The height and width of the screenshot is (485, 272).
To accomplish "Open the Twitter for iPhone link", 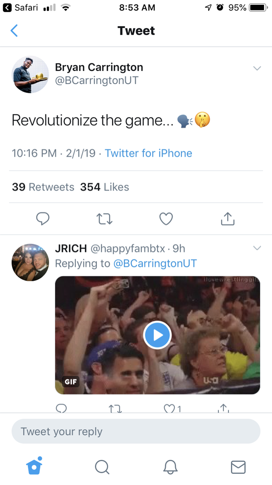I will click(x=149, y=153).
